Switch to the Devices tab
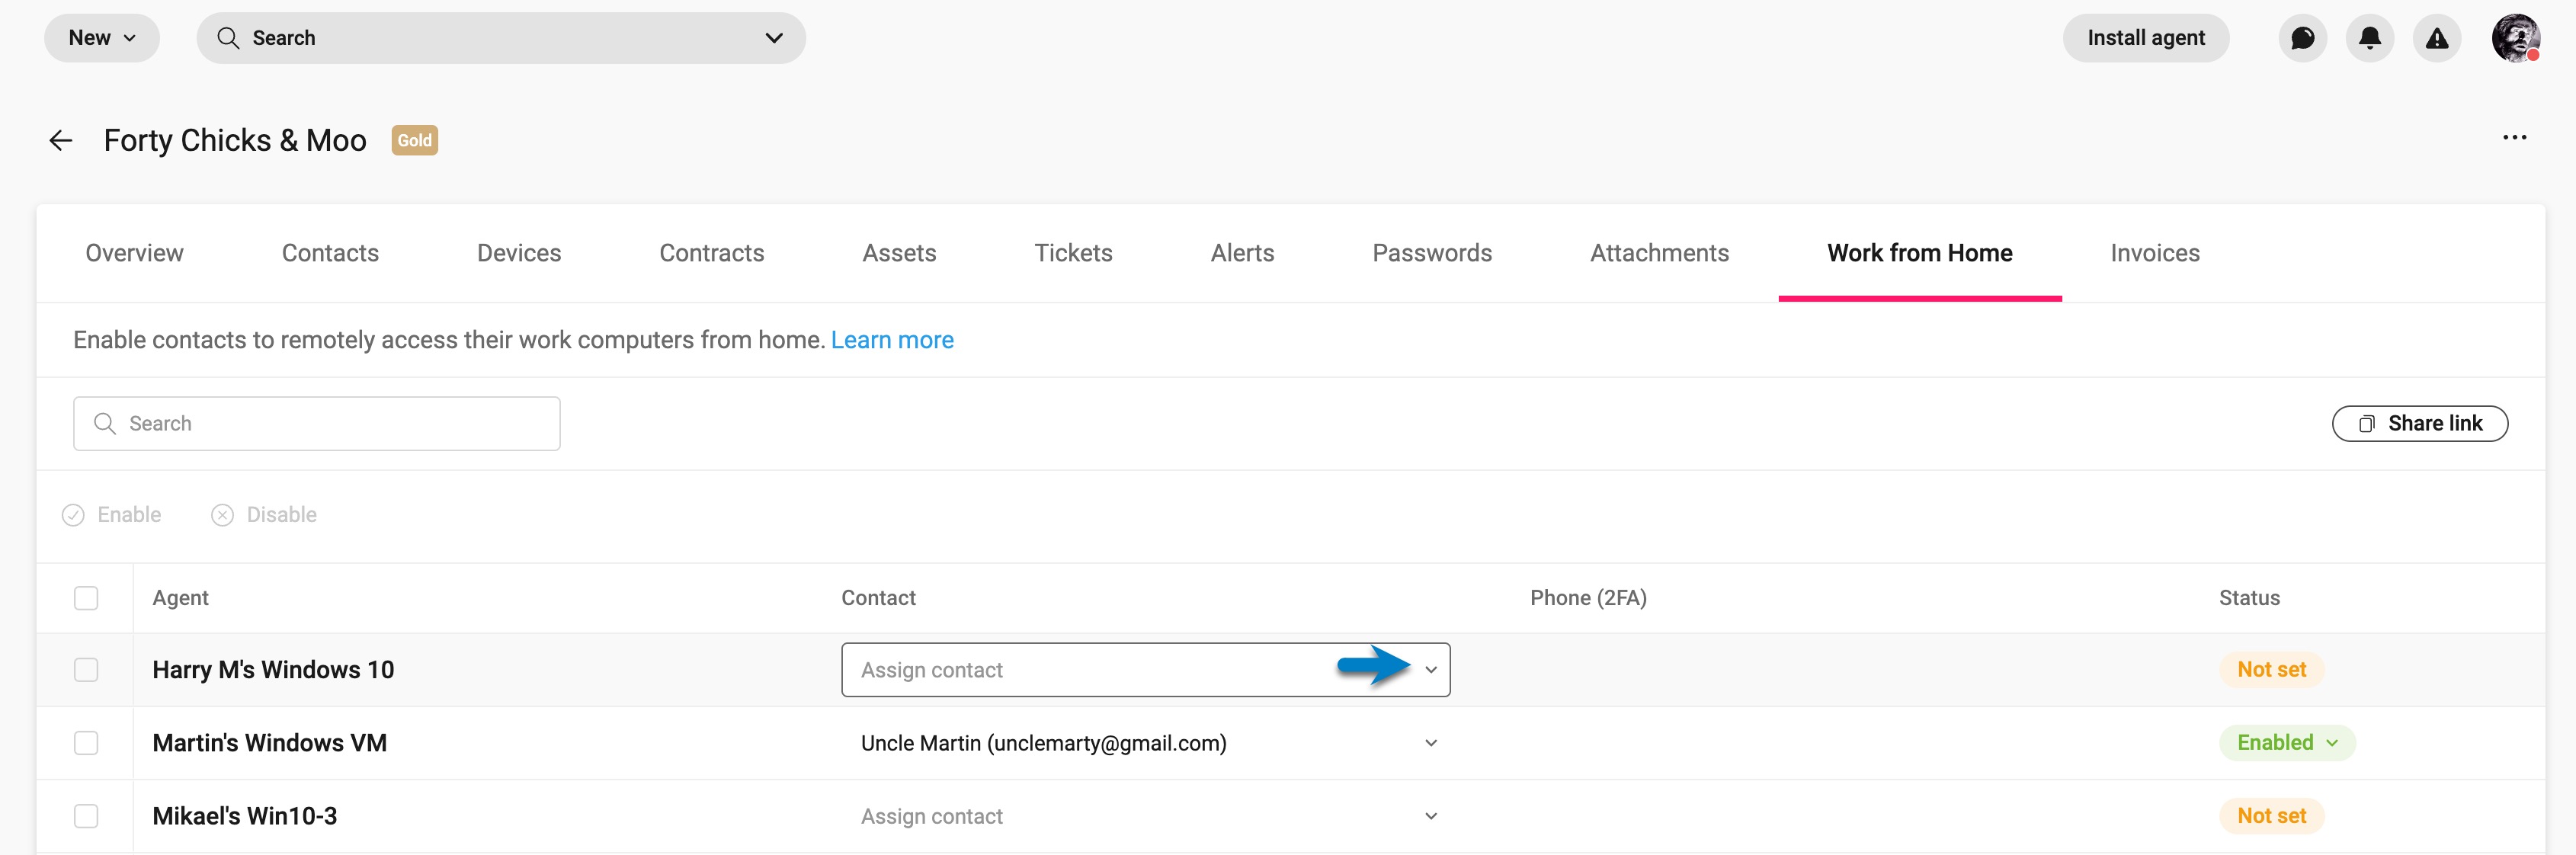 click(518, 253)
